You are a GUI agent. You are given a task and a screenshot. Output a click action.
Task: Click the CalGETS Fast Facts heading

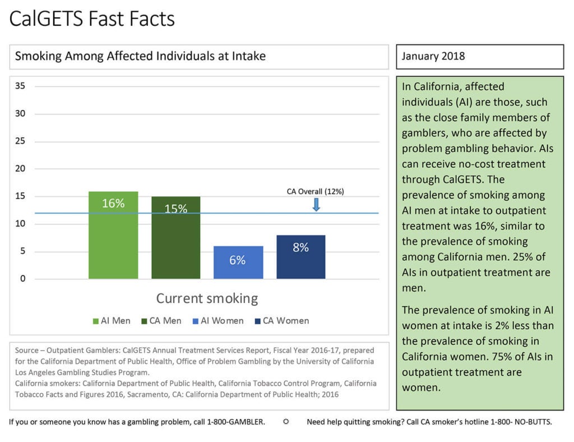click(92, 19)
